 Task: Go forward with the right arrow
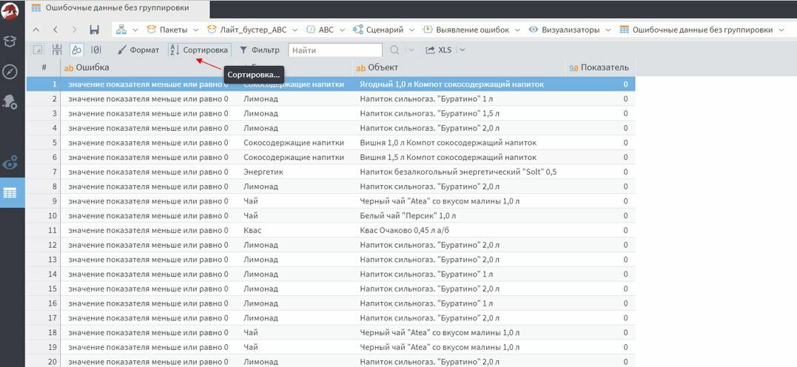pos(75,30)
